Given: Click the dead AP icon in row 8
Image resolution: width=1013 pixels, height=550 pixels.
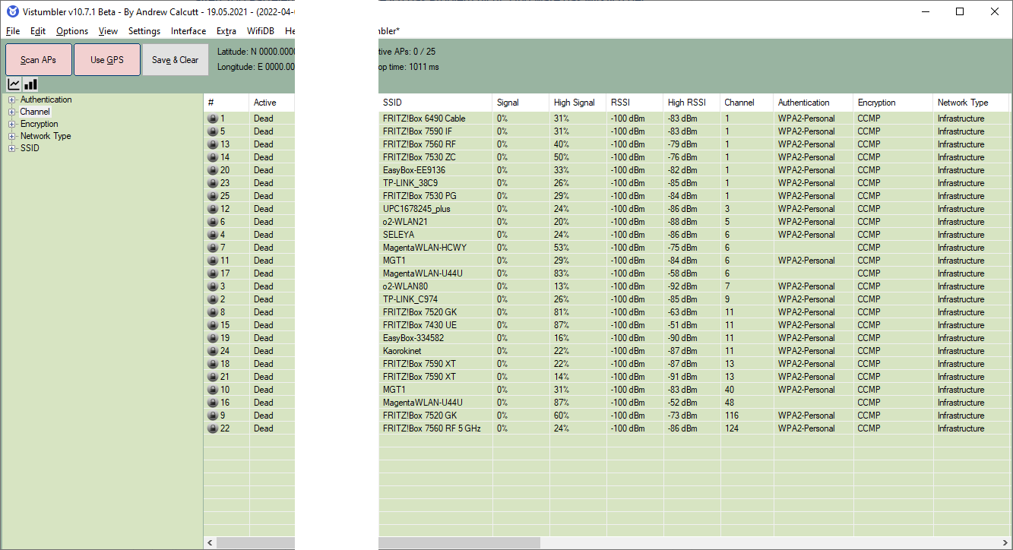Looking at the screenshot, I should tap(213, 312).
